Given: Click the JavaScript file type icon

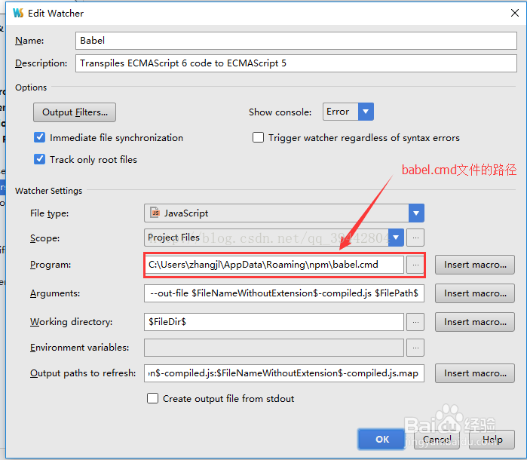Looking at the screenshot, I should tap(155, 213).
